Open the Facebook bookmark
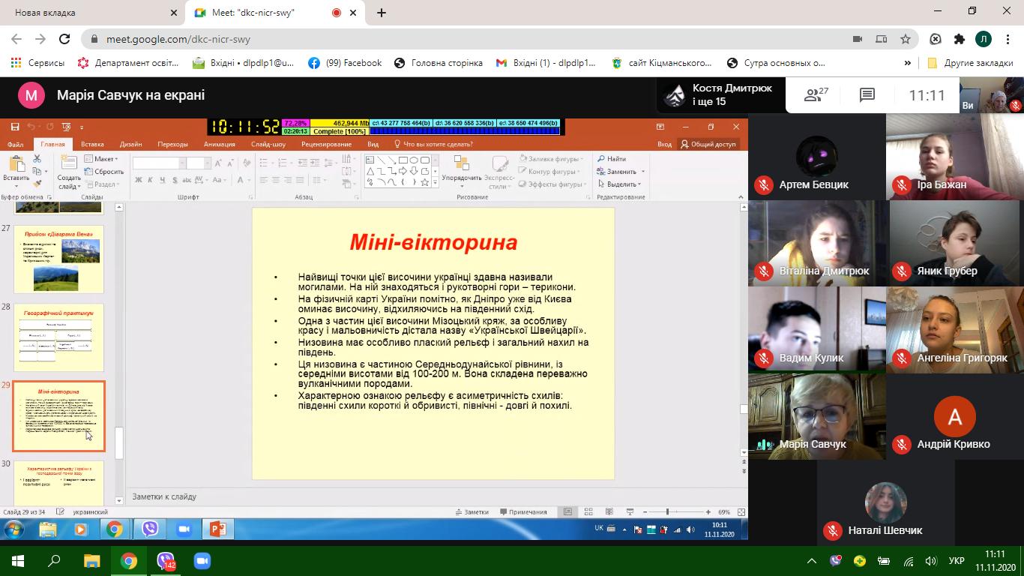This screenshot has width=1024, height=576. [x=345, y=63]
